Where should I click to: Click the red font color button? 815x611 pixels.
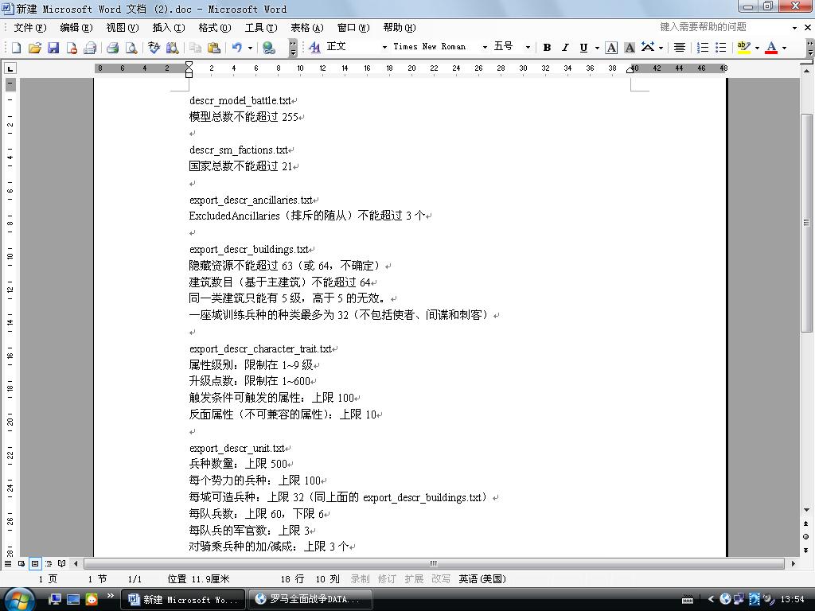coord(770,48)
